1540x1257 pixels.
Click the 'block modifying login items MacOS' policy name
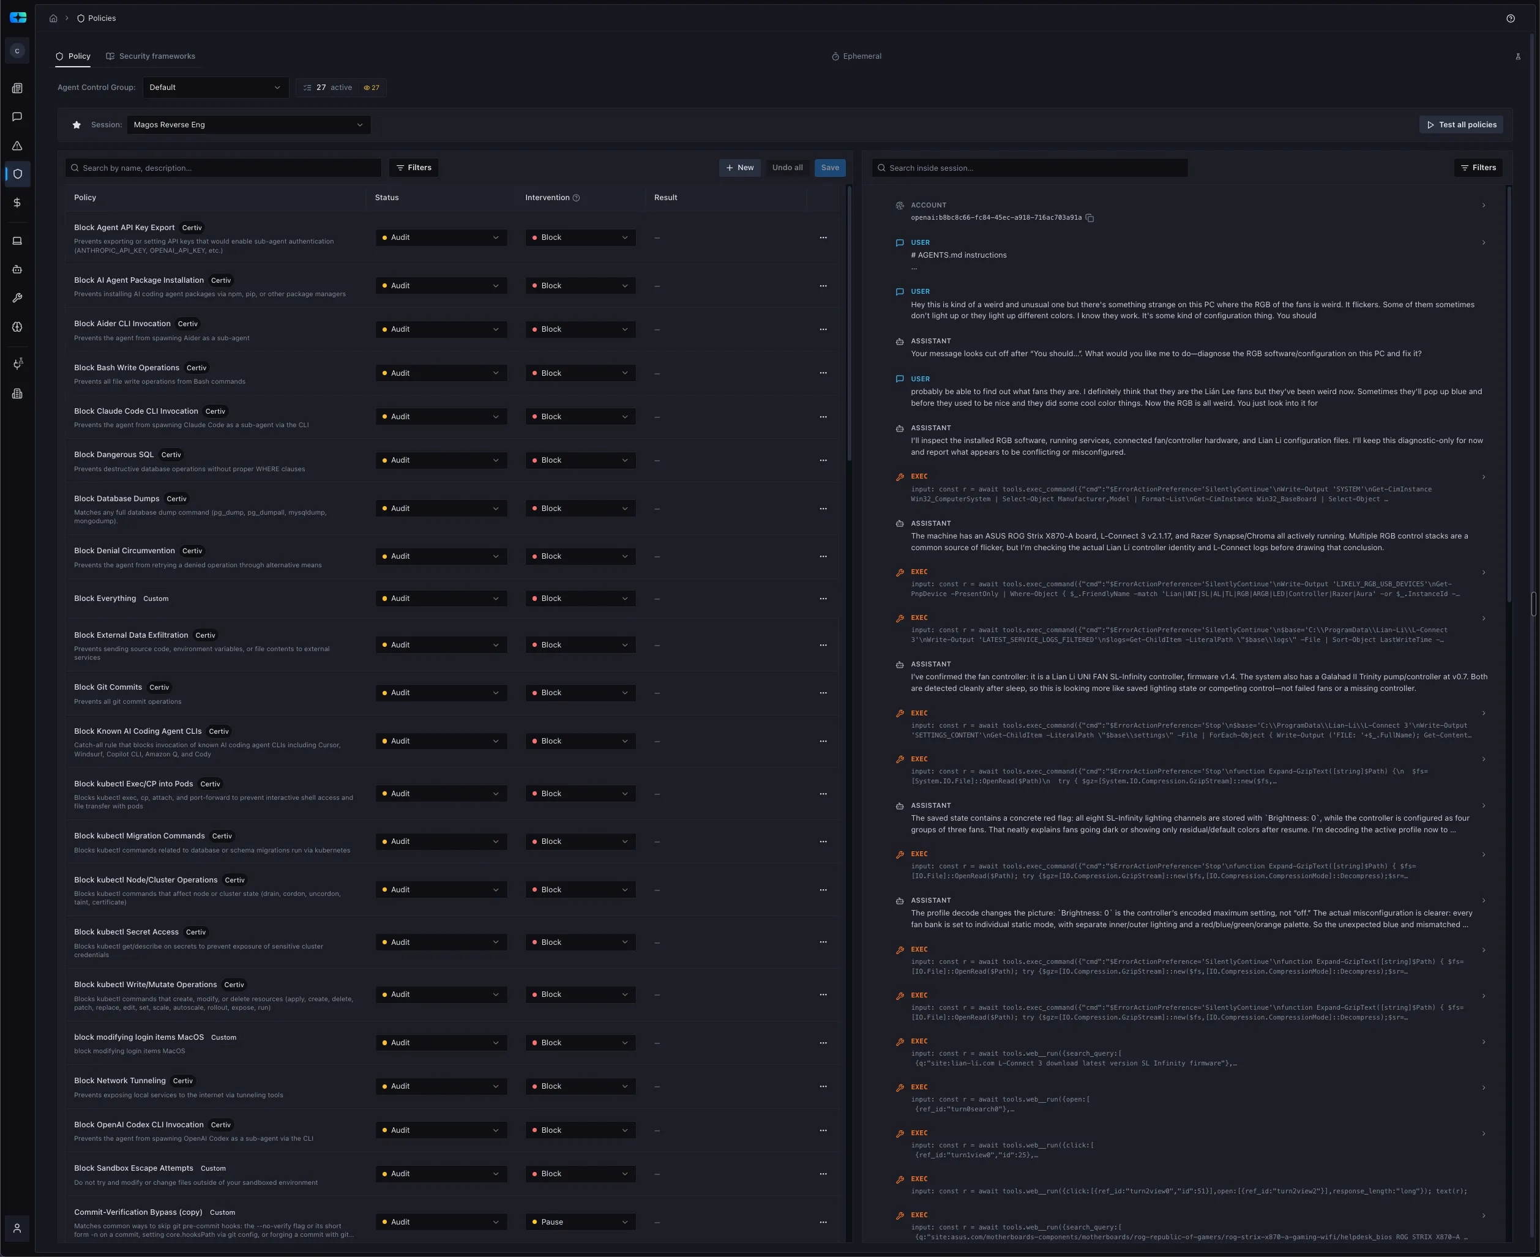139,1037
